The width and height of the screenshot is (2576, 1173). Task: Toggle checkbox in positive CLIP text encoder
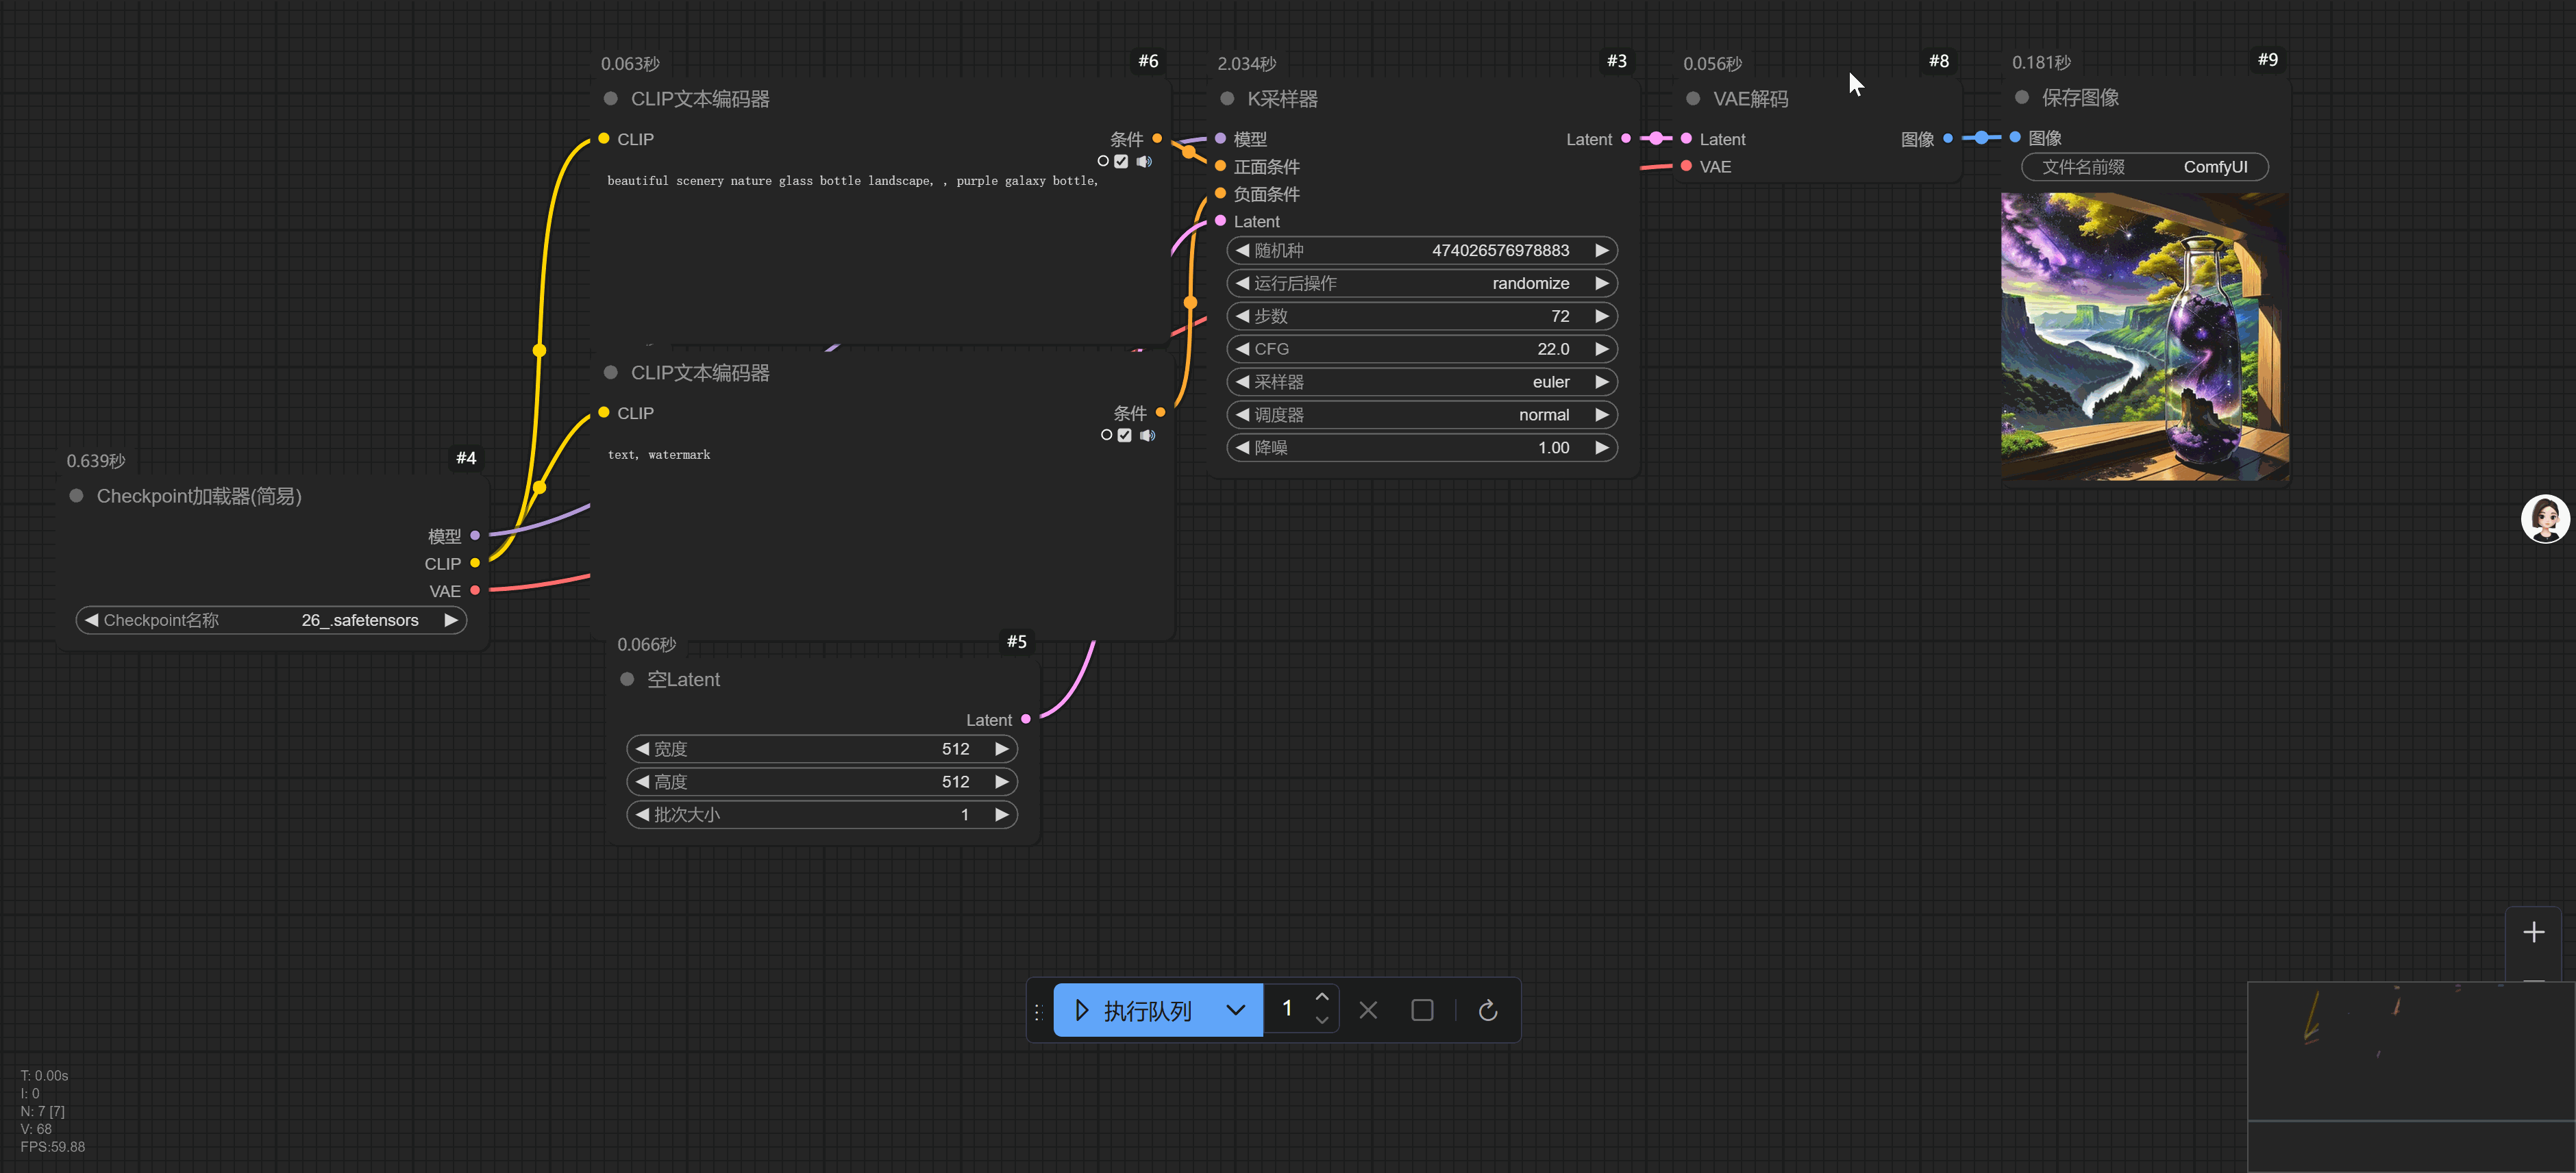click(1121, 161)
